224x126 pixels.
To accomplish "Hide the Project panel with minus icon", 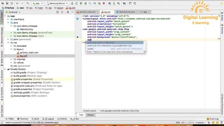I will click(x=72, y=12).
